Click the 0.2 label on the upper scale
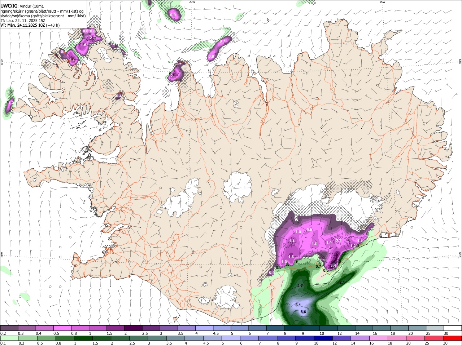The width and height of the screenshot is (462, 346). pos(3,333)
